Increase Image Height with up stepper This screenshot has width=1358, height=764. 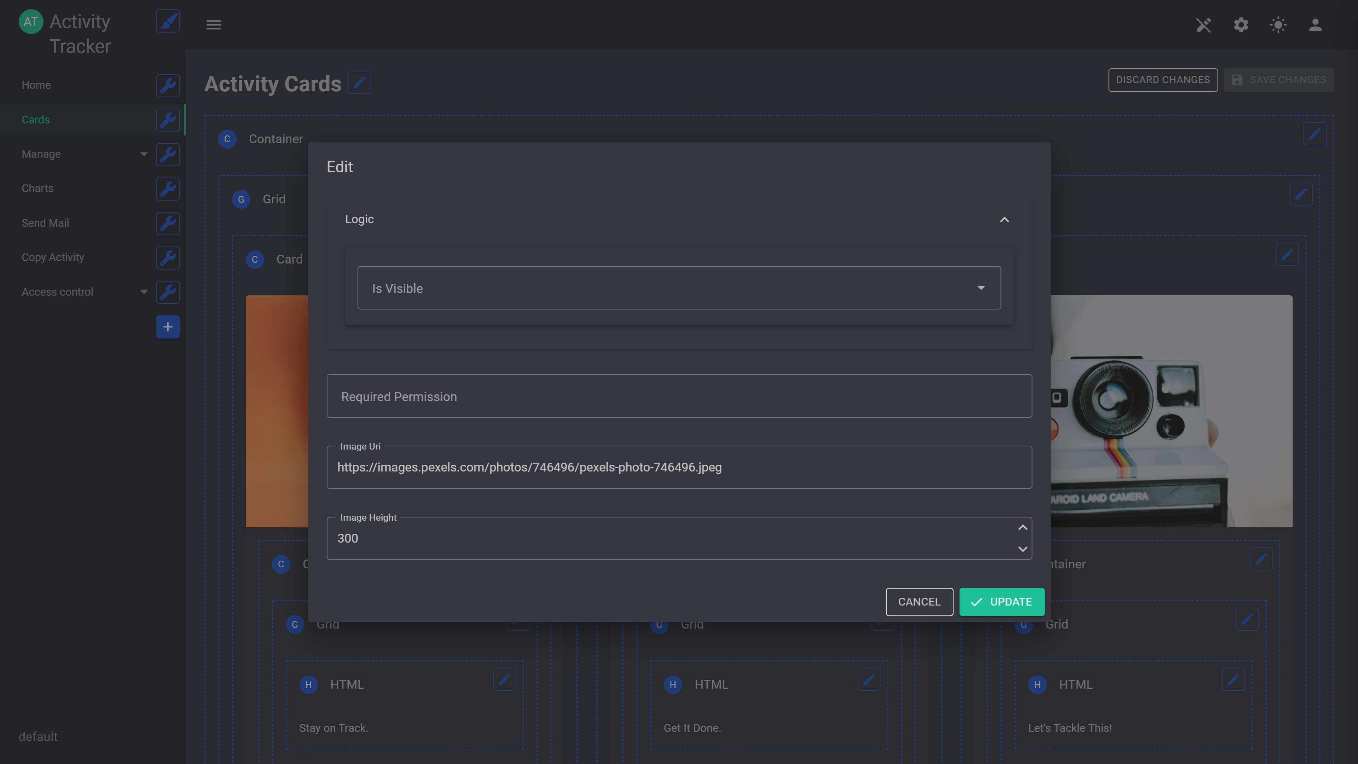[x=1023, y=528]
